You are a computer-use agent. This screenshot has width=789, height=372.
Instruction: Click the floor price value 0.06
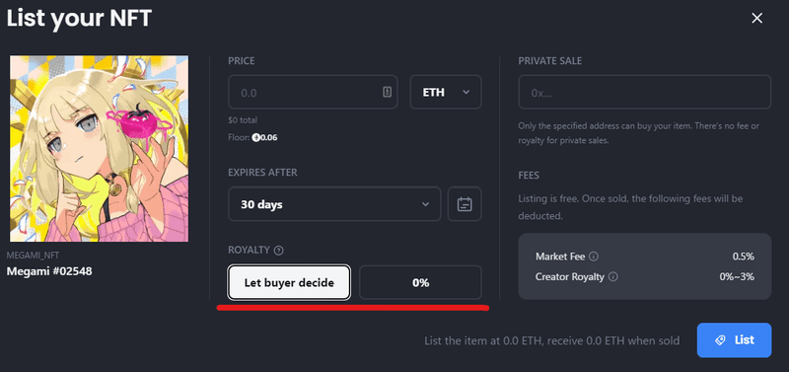[269, 137]
